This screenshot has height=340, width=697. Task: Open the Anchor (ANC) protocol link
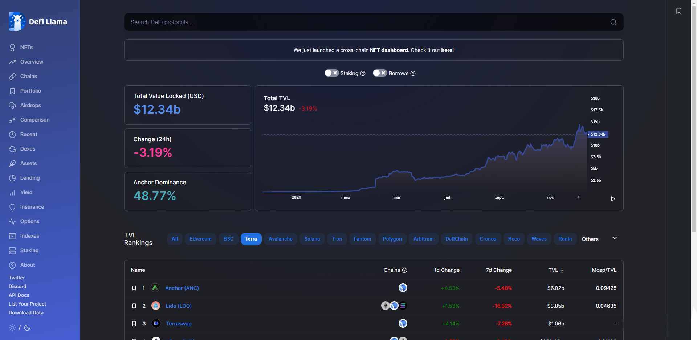(182, 288)
